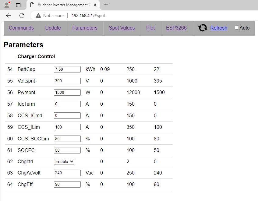This screenshot has height=201, width=258.
Task: Click the browser back arrow
Action: pos(9,16)
